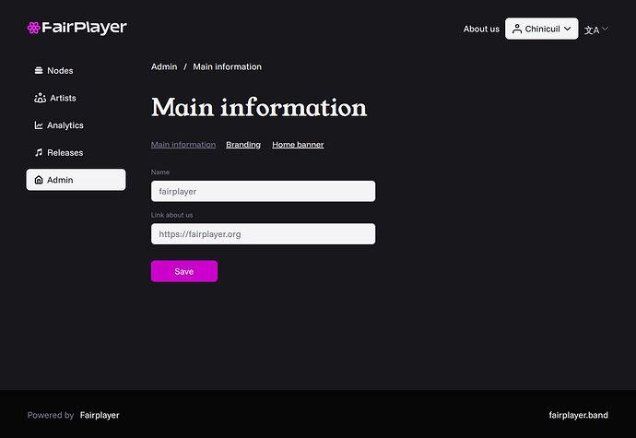The image size is (636, 438).
Task: Click the Main information breadcrumb
Action: tap(227, 66)
